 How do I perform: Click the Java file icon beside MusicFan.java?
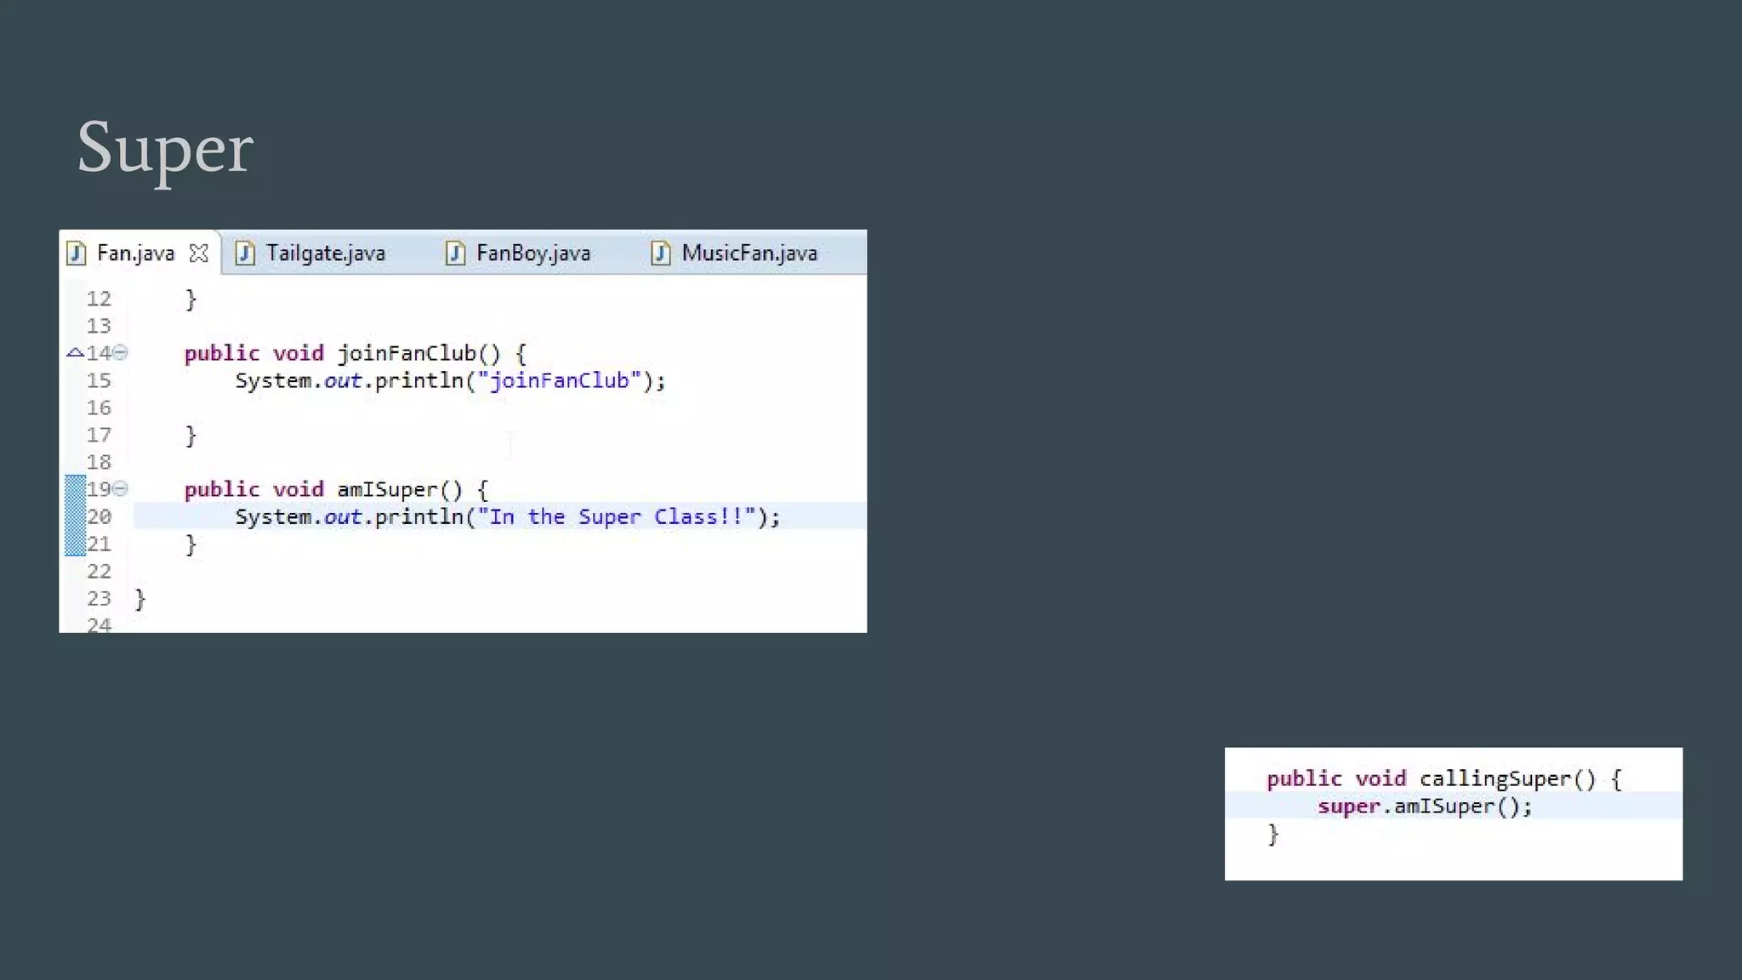660,254
